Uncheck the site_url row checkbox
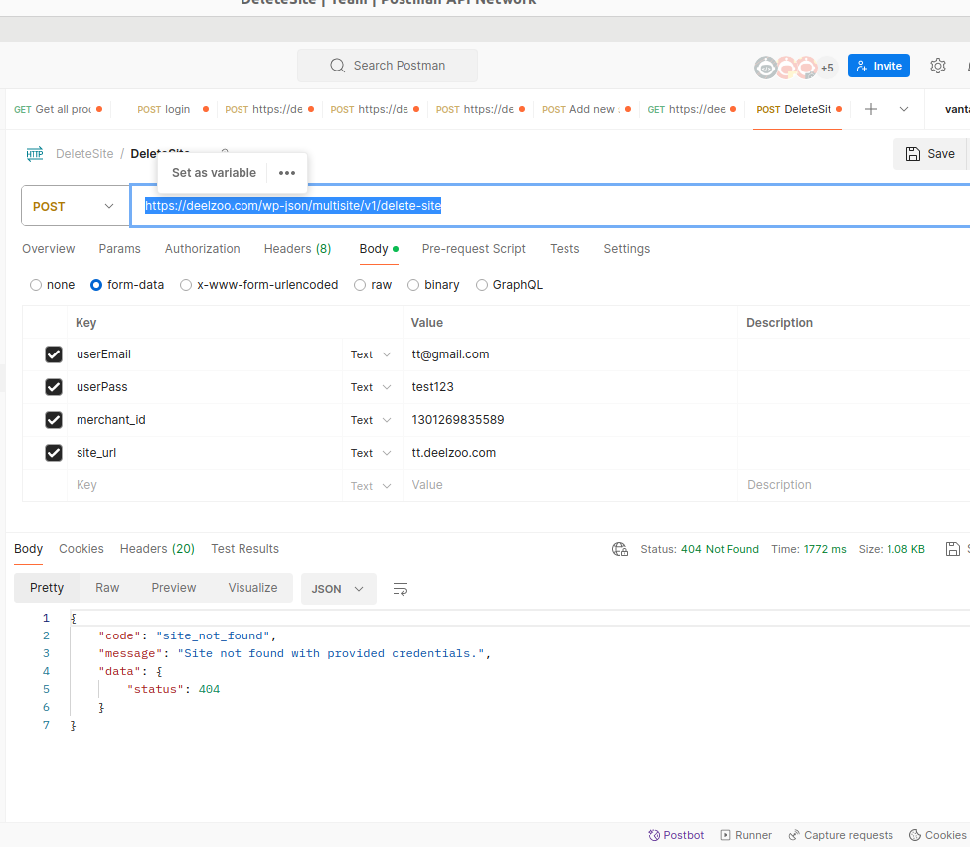Screen dimensions: 970x847 click(54, 453)
